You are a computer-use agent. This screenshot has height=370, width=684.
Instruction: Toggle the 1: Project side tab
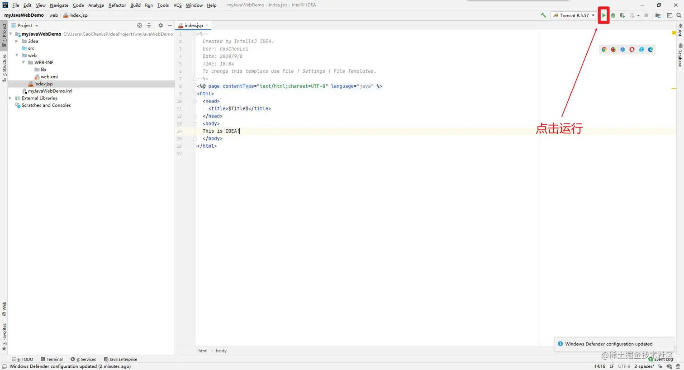pos(4,36)
